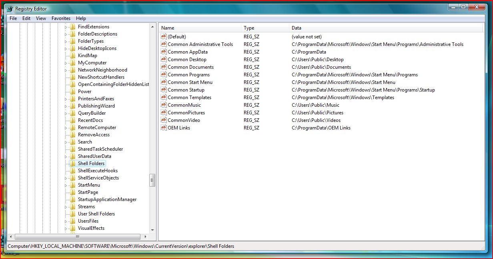Select the NewShortcutHandlers key name
The height and width of the screenshot is (259, 493).
pos(101,77)
